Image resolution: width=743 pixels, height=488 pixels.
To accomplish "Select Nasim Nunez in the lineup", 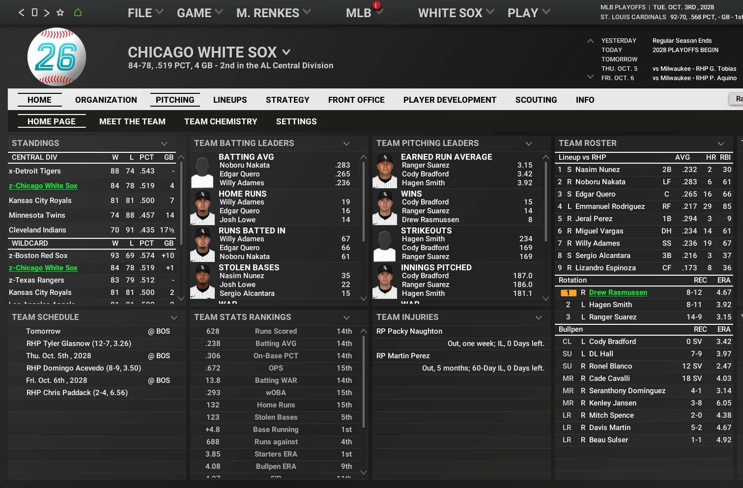I will (597, 170).
